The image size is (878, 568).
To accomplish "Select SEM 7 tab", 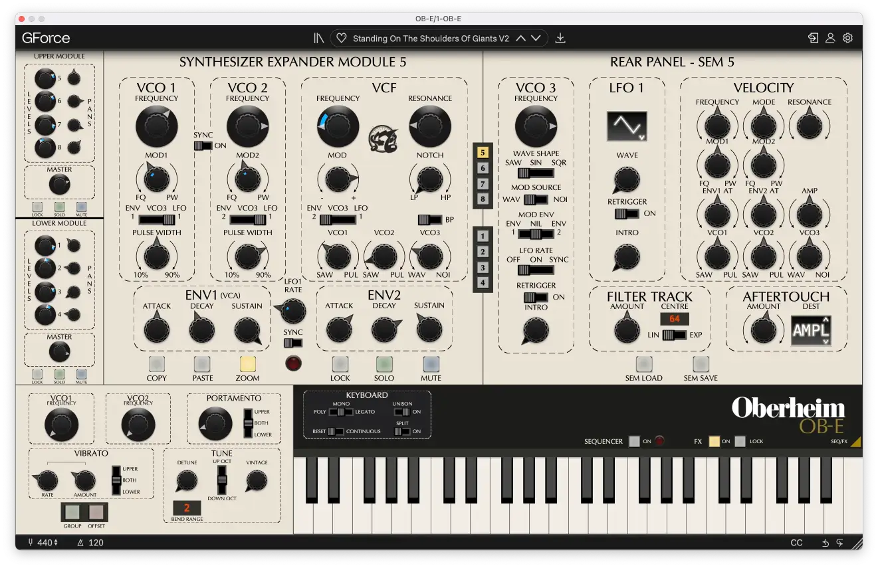I will tap(483, 184).
